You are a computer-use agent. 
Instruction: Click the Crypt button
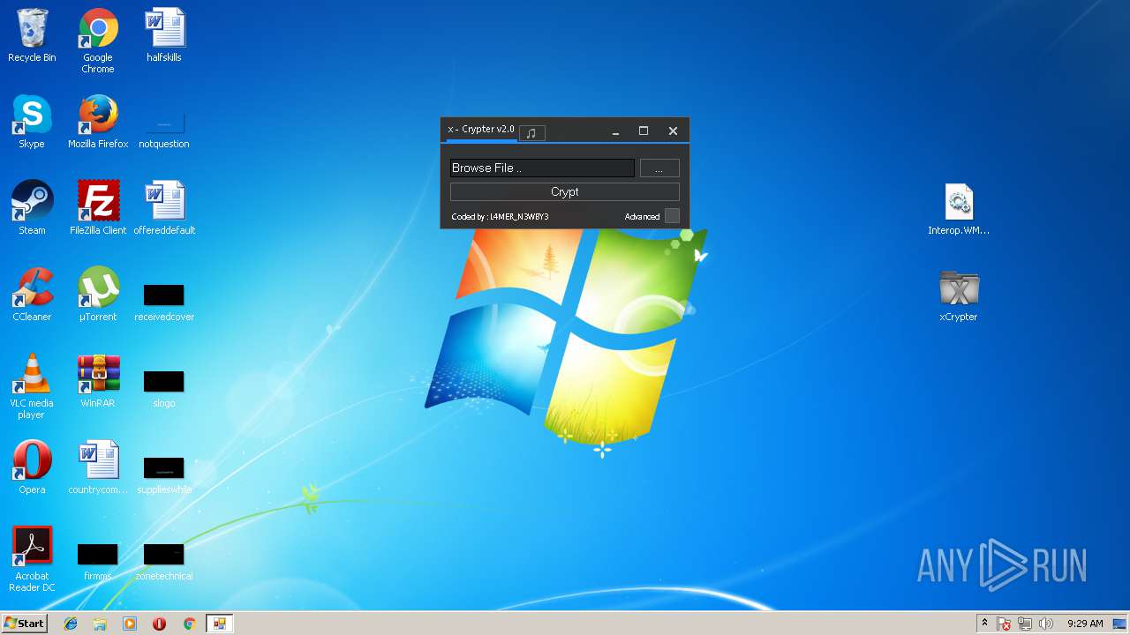tap(565, 191)
